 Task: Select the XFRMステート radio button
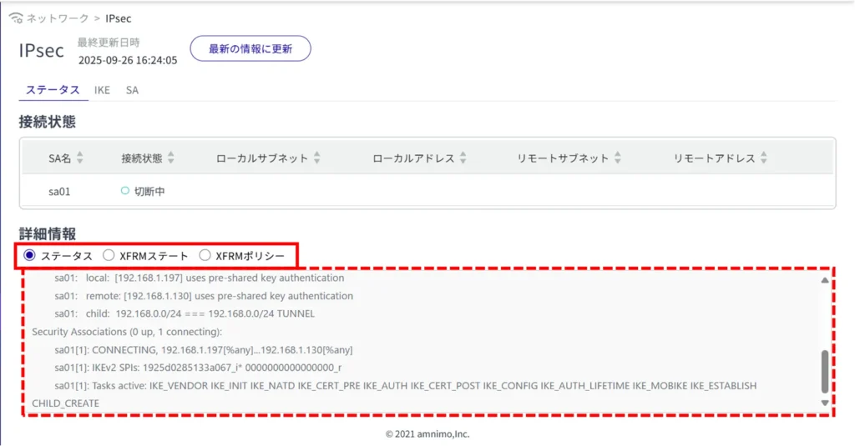(109, 255)
